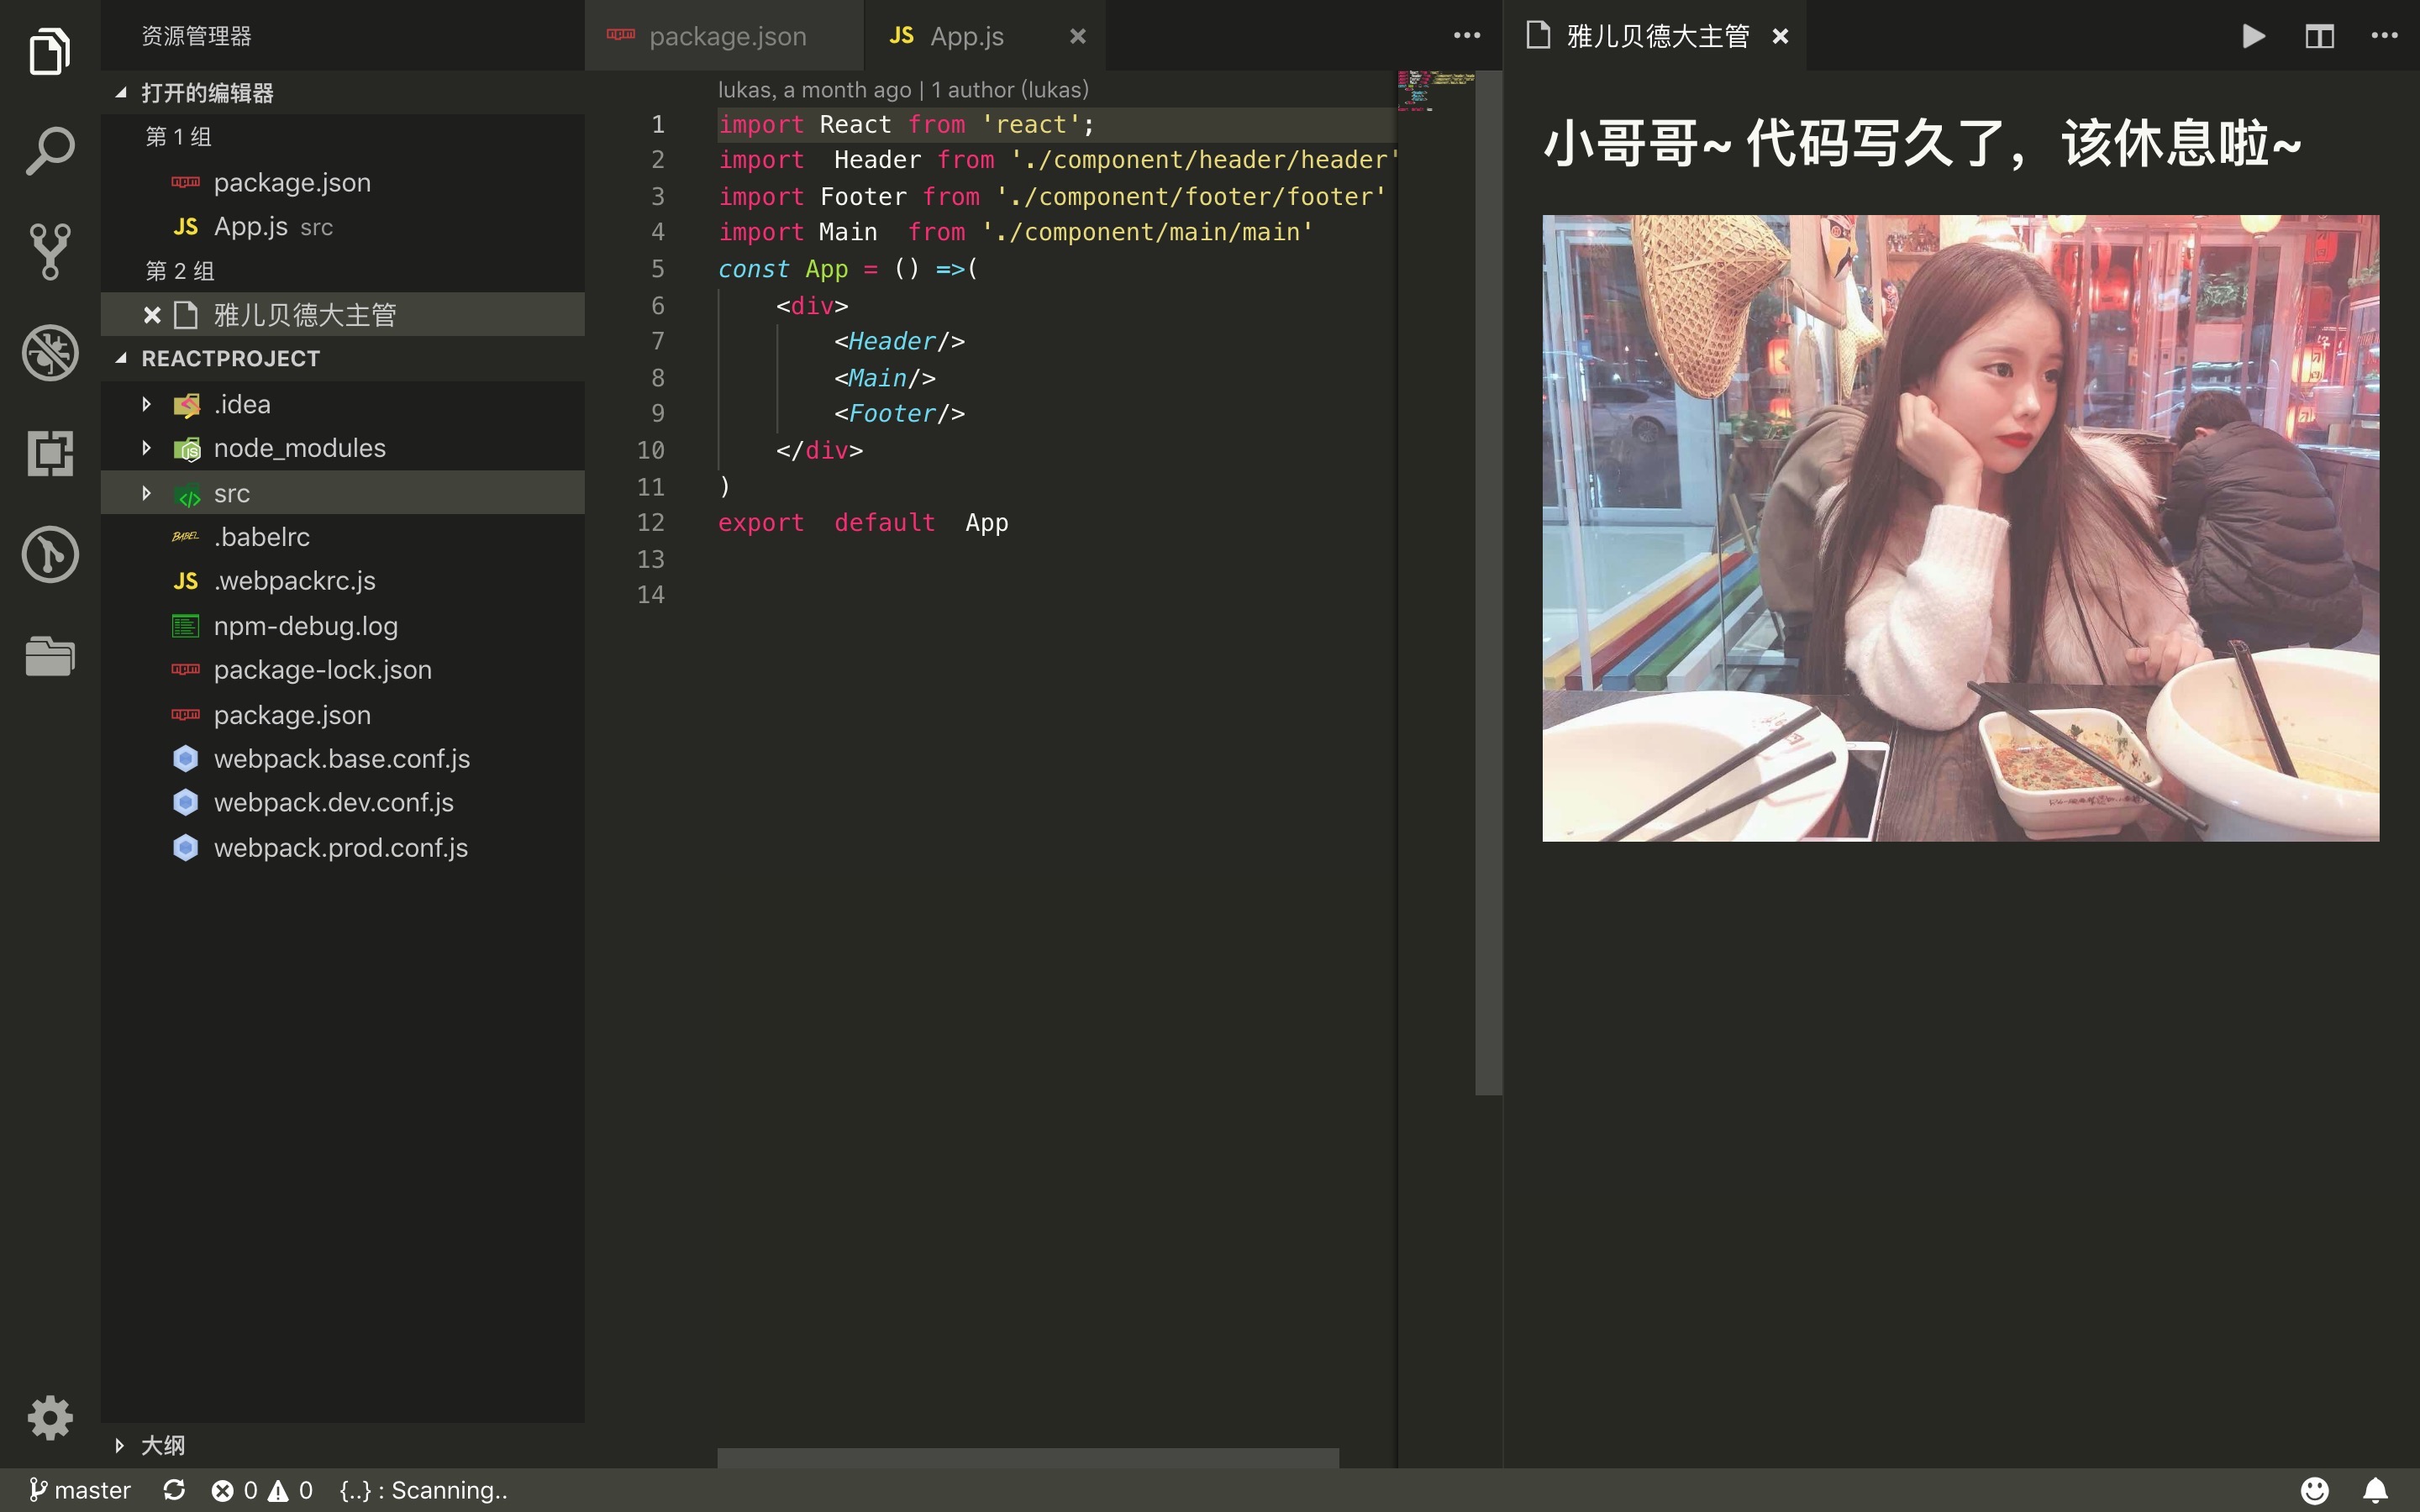Open the Extensions view
The width and height of the screenshot is (2420, 1512).
click(50, 453)
